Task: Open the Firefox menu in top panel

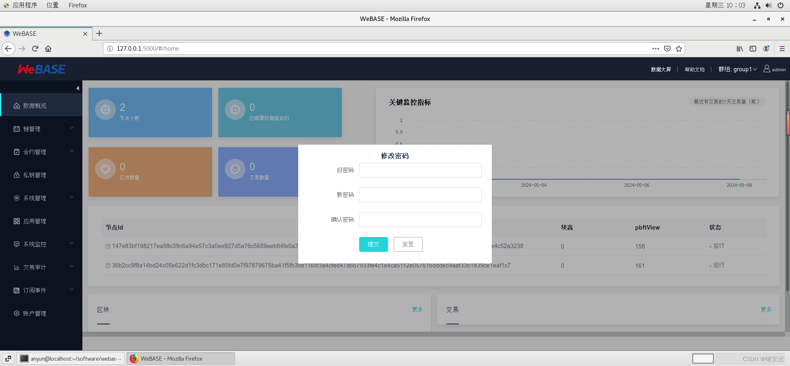Action: click(78, 5)
